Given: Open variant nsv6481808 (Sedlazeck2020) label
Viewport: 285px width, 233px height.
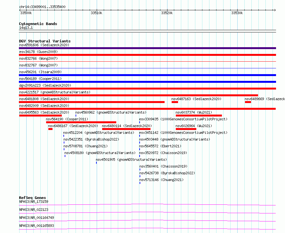Looking at the screenshot, I should (44, 99).
